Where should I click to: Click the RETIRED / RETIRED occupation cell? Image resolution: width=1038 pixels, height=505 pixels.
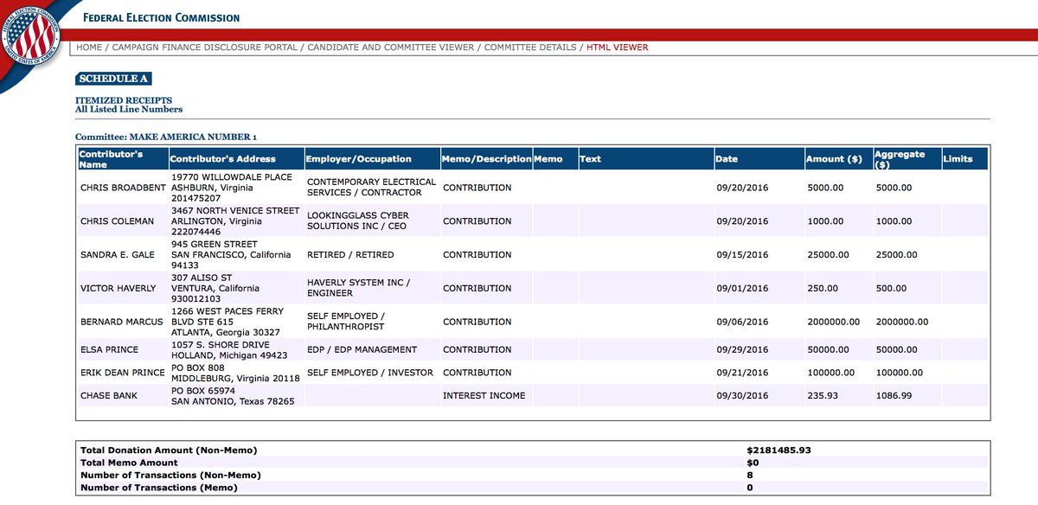[350, 255]
